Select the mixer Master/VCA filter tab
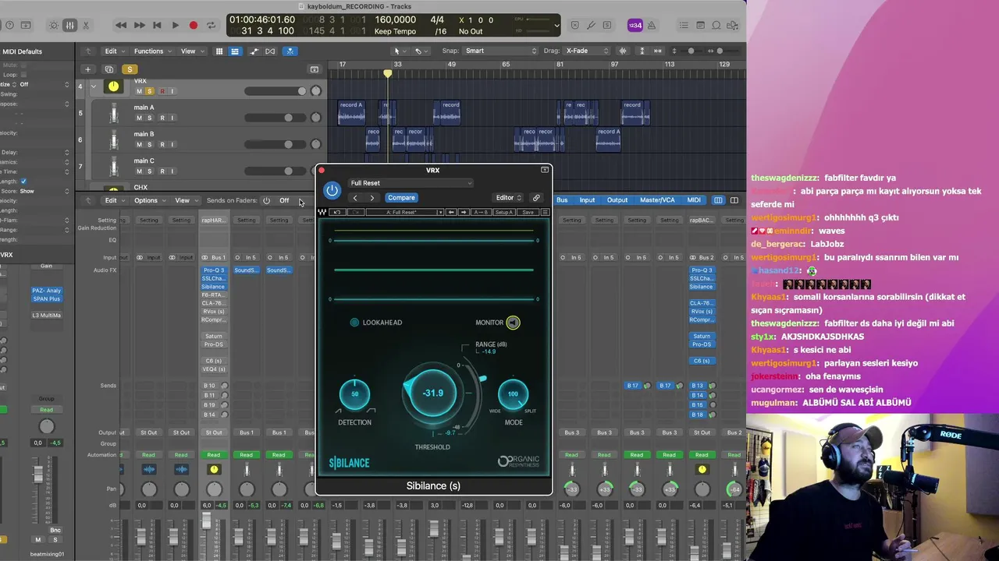 [657, 200]
